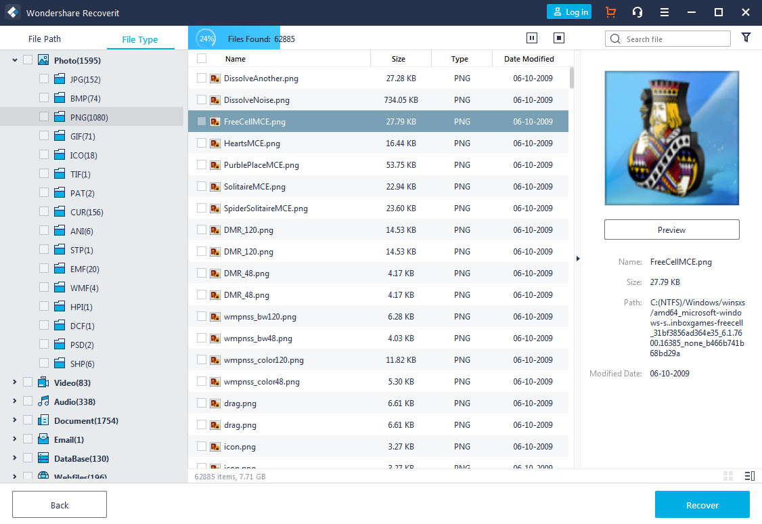Click the PSD folder icon
Viewport: 762px width, 524px height.
[60, 344]
